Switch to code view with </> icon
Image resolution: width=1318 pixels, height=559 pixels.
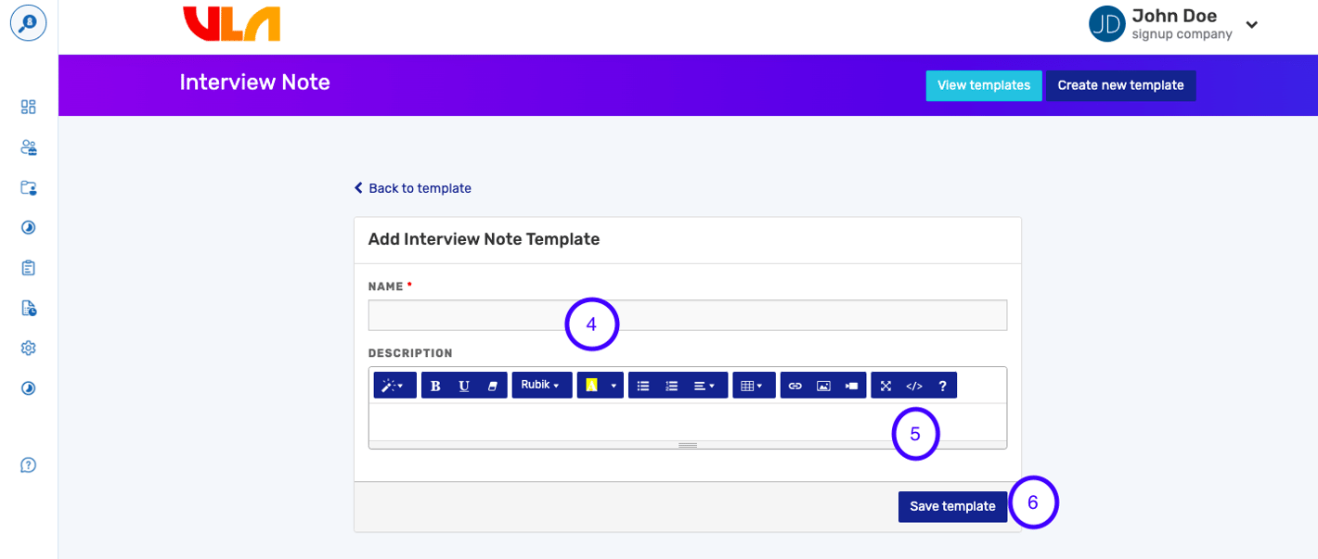[x=914, y=386]
